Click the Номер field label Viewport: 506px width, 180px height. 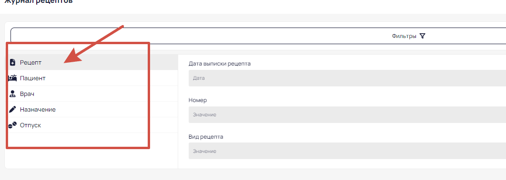click(x=198, y=100)
